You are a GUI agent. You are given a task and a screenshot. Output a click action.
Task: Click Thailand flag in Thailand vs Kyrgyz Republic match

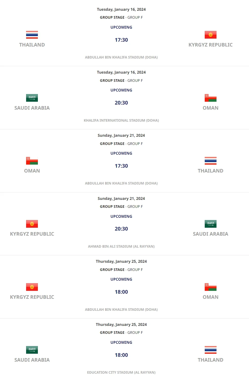pyautogui.click(x=32, y=35)
